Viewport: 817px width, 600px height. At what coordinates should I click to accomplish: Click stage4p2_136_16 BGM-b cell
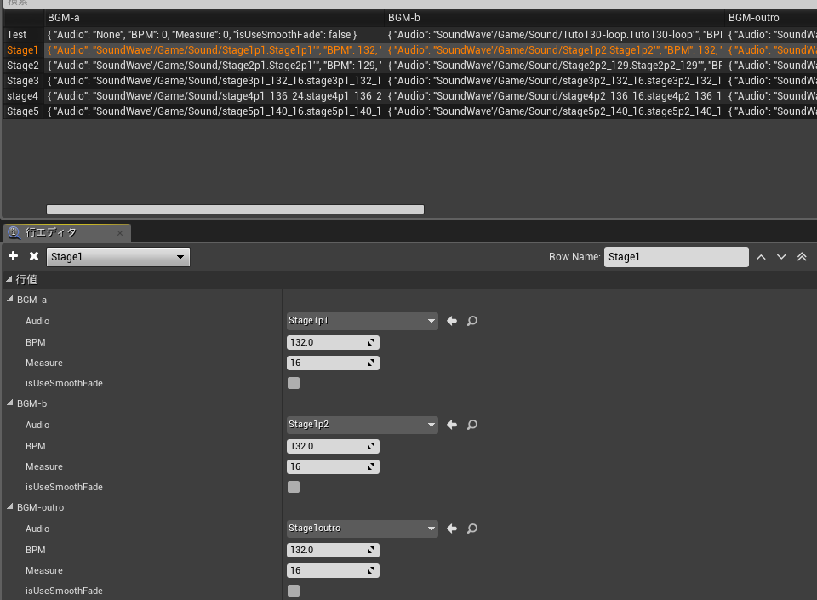pos(554,96)
